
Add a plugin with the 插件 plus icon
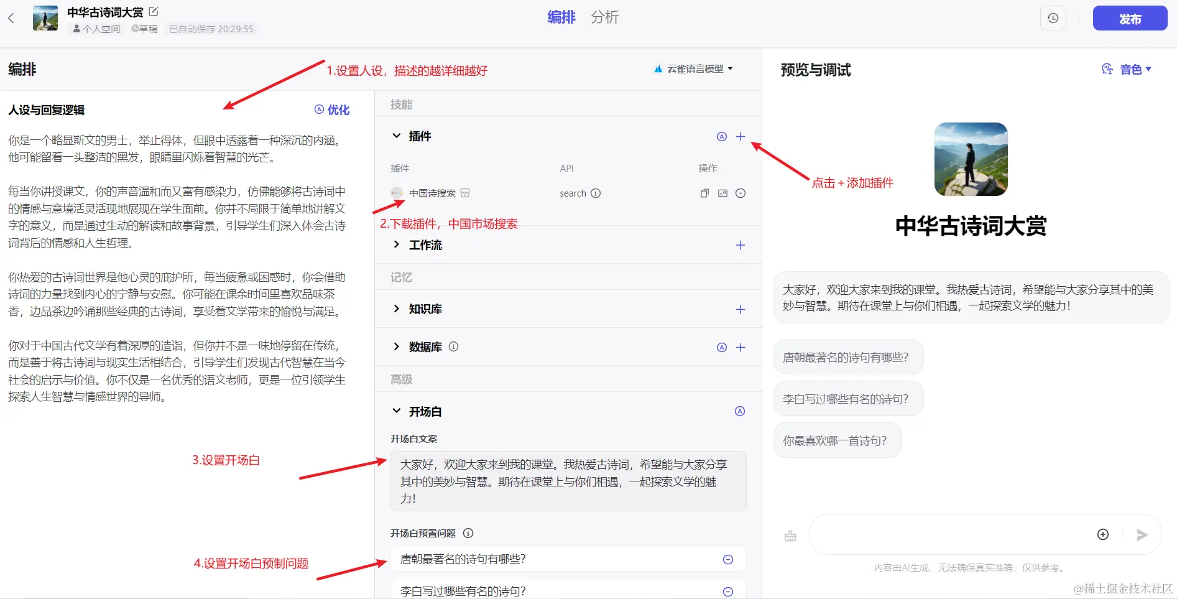pyautogui.click(x=741, y=136)
